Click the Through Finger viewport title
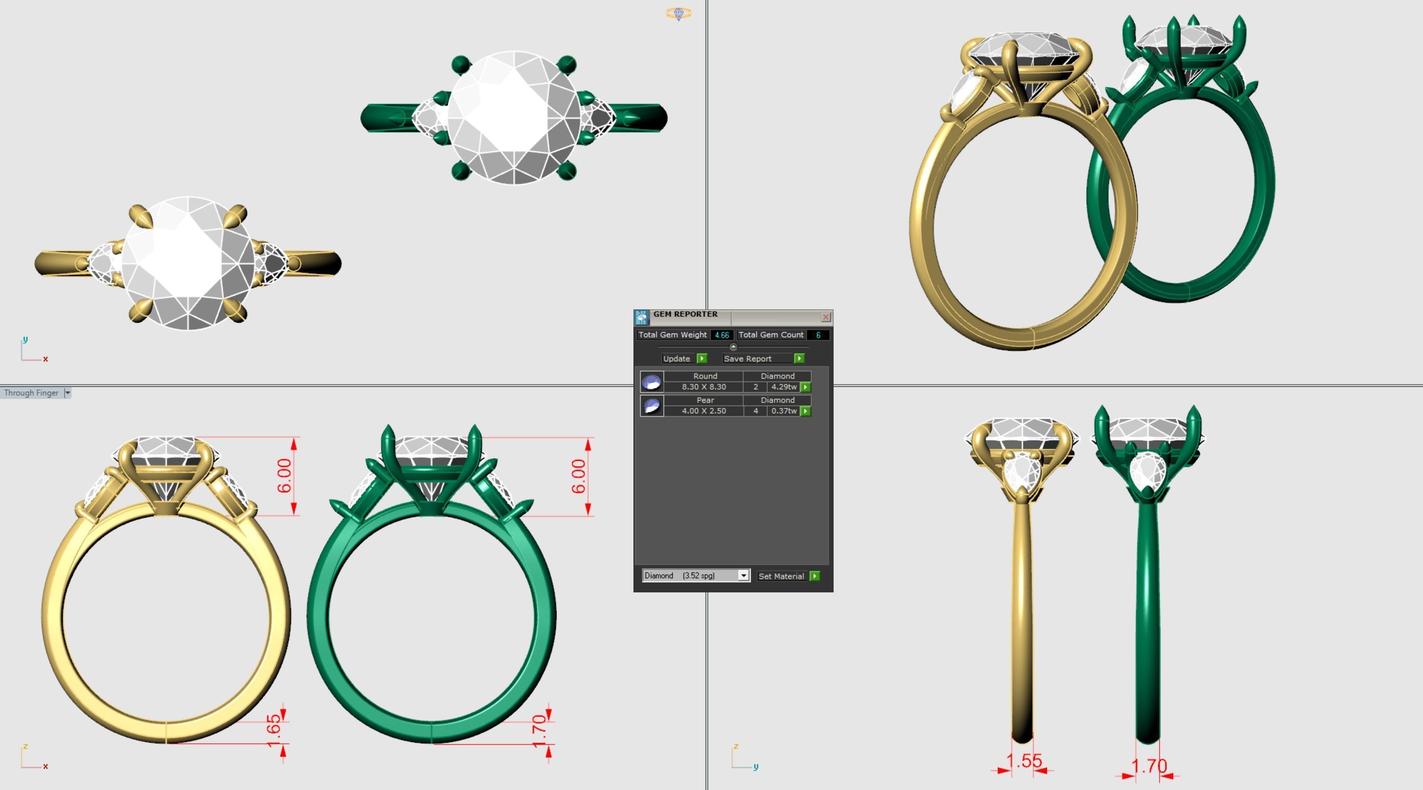The width and height of the screenshot is (1423, 790). [30, 393]
